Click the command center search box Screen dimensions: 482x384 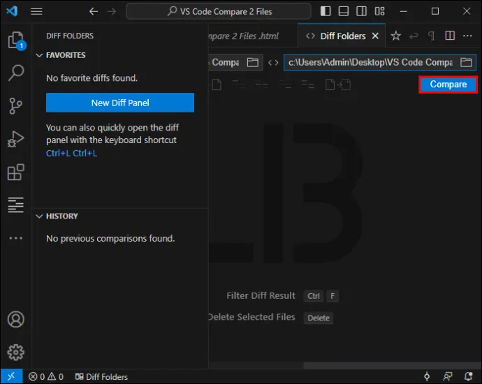click(x=219, y=11)
